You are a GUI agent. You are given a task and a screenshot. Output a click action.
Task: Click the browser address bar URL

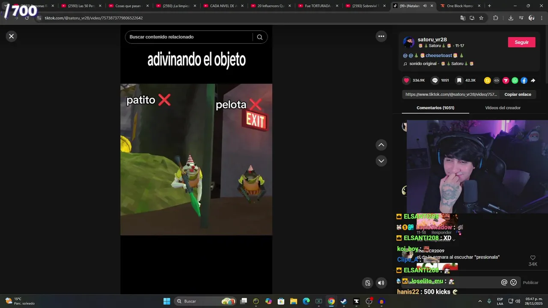point(94,18)
